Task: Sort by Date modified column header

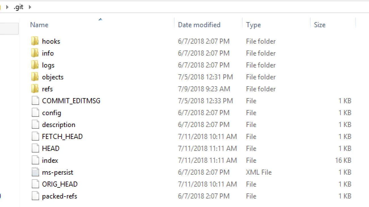Action: (x=199, y=25)
